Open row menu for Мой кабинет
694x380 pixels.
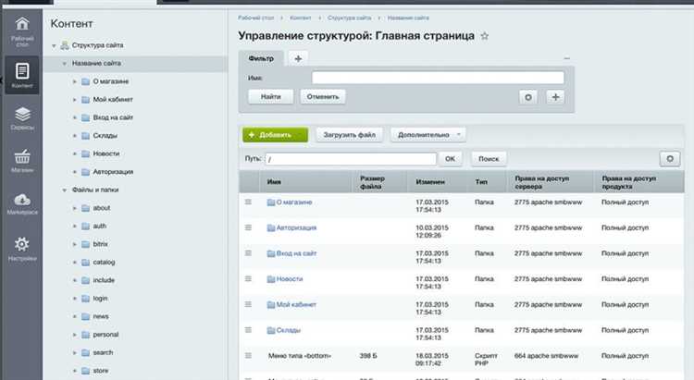point(248,305)
